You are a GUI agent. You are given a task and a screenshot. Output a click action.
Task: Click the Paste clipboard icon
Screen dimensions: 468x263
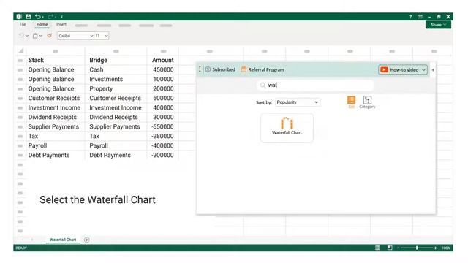pyautogui.click(x=35, y=36)
